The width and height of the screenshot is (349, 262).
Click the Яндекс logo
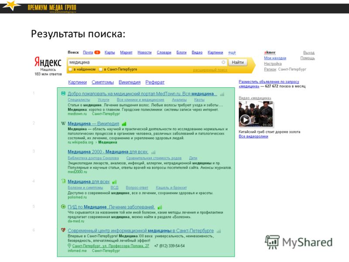point(48,62)
